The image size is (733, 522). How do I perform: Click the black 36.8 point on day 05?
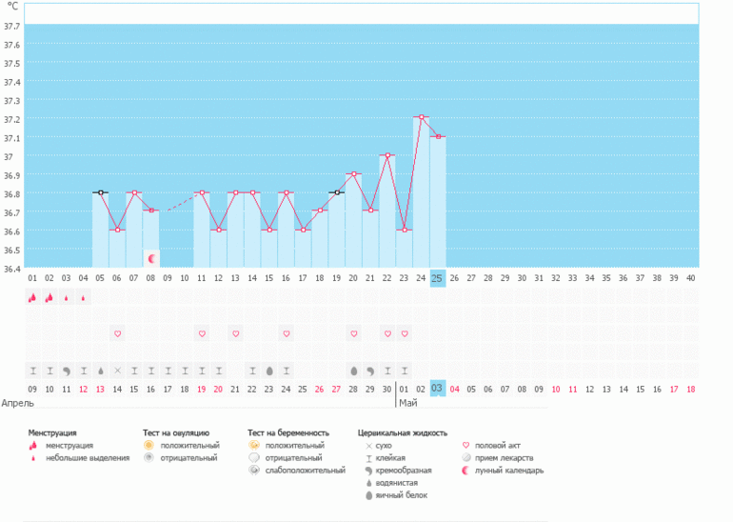(101, 192)
